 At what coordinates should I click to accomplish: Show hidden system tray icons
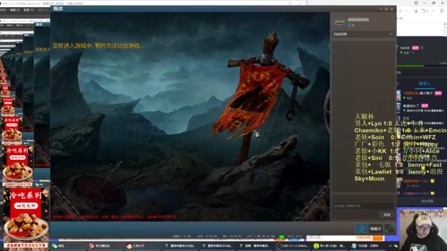(390, 246)
